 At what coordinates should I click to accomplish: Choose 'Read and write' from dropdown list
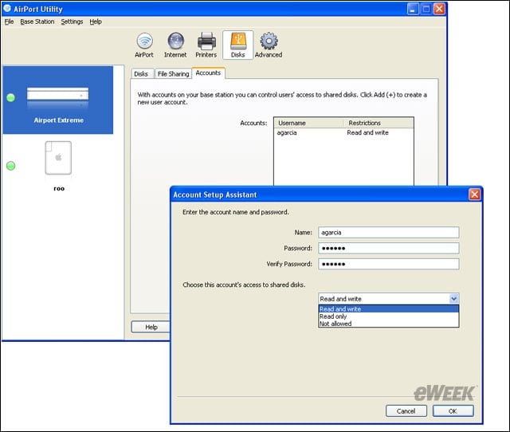coord(389,309)
